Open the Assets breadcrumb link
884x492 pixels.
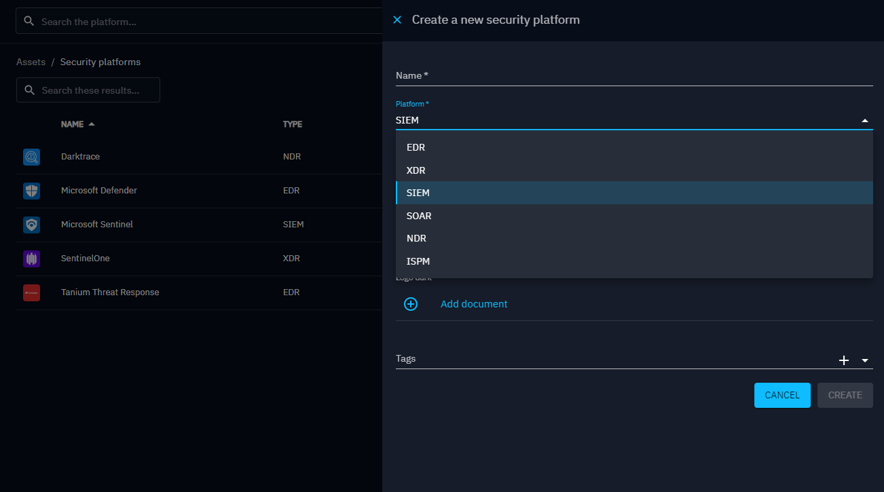click(31, 62)
